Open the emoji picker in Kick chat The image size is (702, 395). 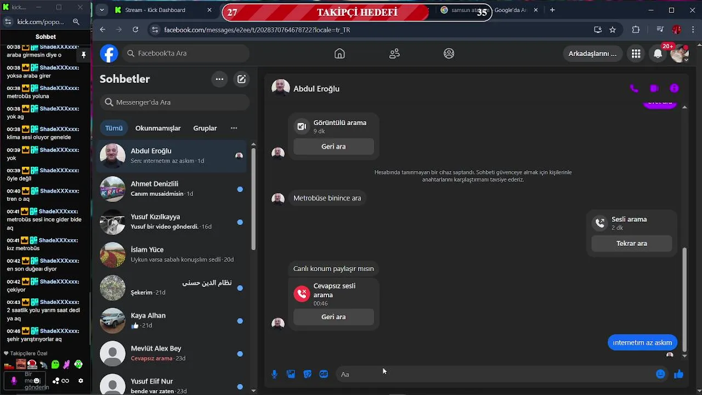[37, 380]
